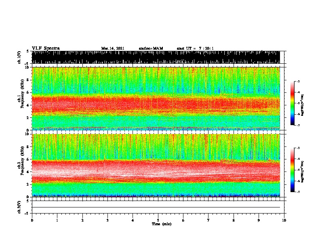
Task: Select the date text "Mar.14, 2021"
Action: coord(113,48)
